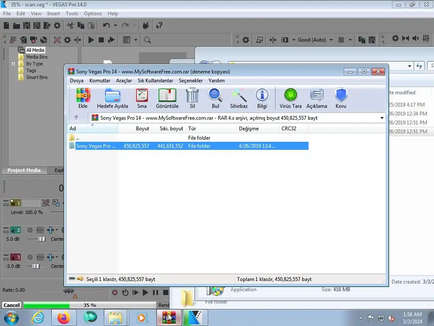Open the Dosya menu in WinRAR
This screenshot has width=434, height=326.
point(77,81)
